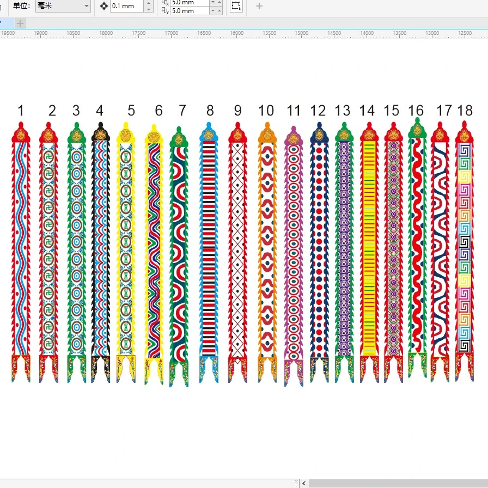Open the units dropdown showing 毫米
This screenshot has height=488, width=488.
[x=63, y=6]
